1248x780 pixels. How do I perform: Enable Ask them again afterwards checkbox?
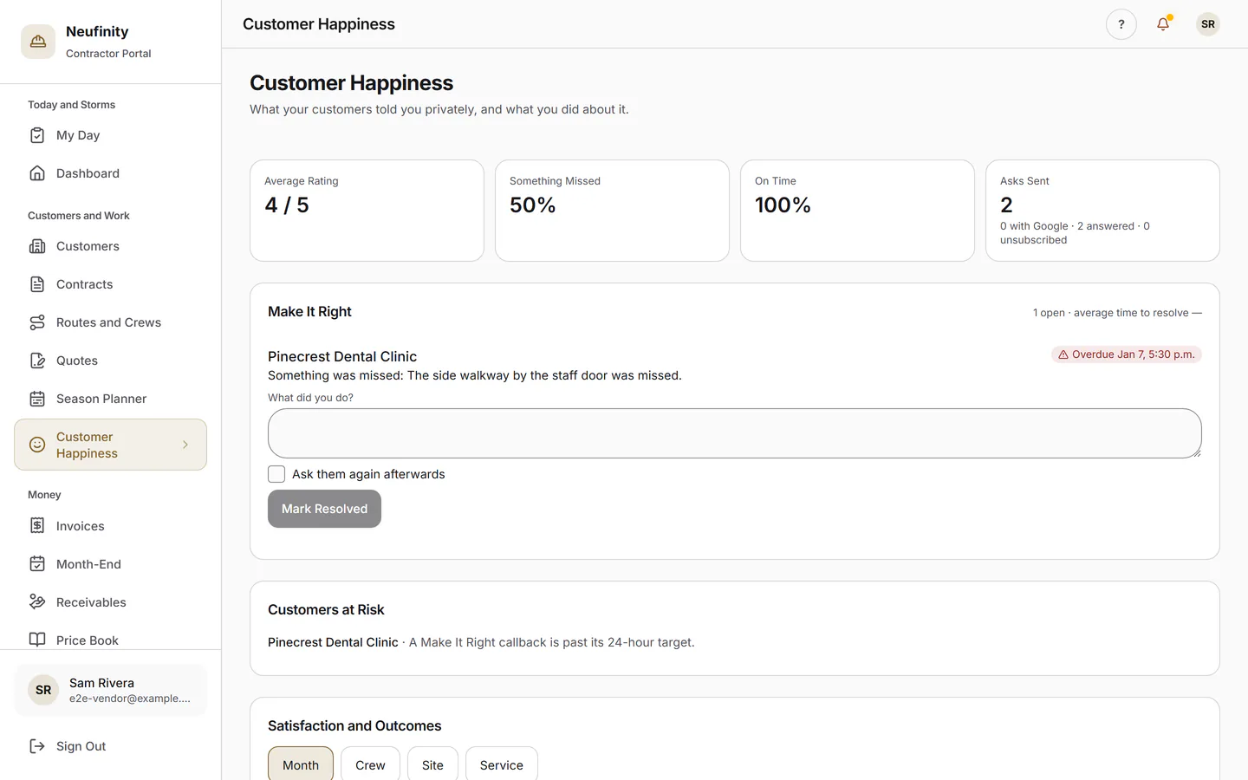[x=276, y=474]
